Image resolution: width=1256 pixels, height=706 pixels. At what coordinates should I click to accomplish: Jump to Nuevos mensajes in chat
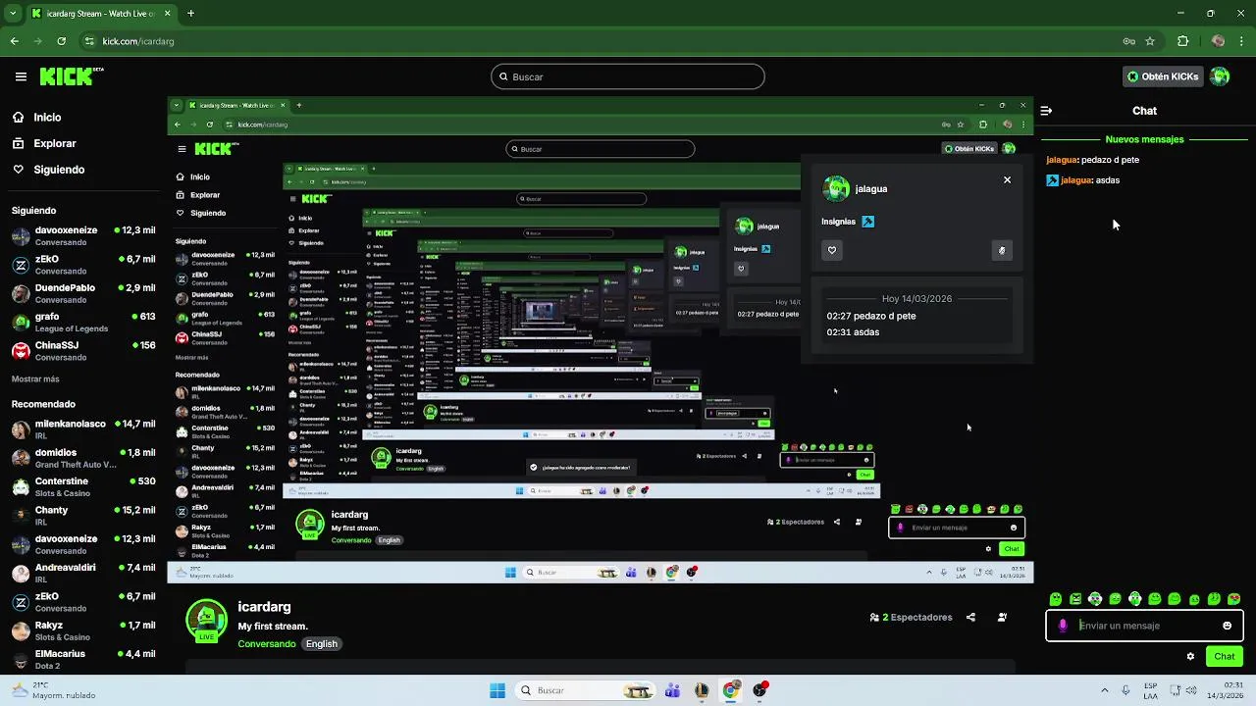(x=1144, y=139)
